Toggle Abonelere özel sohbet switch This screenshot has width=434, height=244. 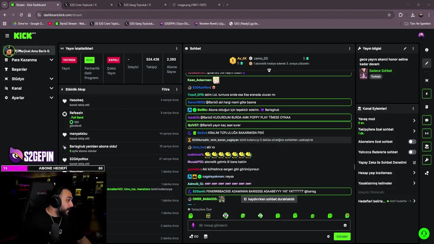[412, 142]
